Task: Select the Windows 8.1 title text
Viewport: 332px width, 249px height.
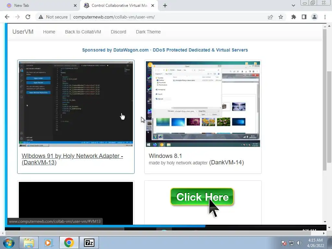Action: (x=165, y=156)
